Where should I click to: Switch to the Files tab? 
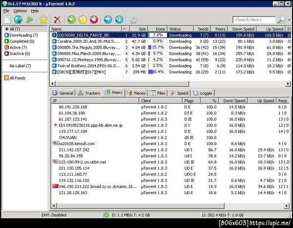pos(158,93)
